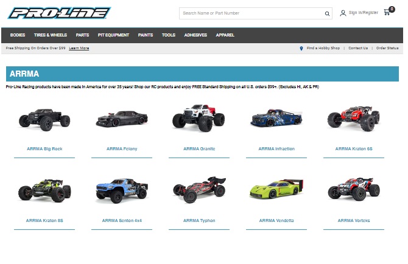The image size is (408, 264).
Task: Open the Order Status link
Action: [387, 48]
